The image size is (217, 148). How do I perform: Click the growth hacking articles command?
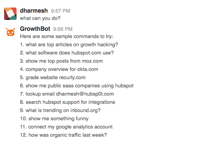(x=69, y=45)
